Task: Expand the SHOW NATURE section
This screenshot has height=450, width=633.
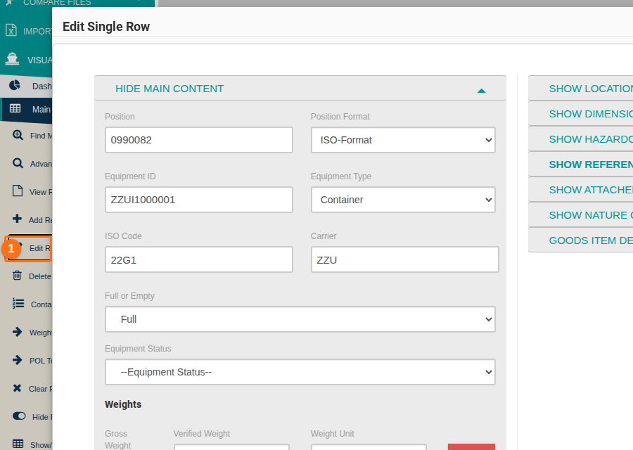Action: tap(580, 215)
